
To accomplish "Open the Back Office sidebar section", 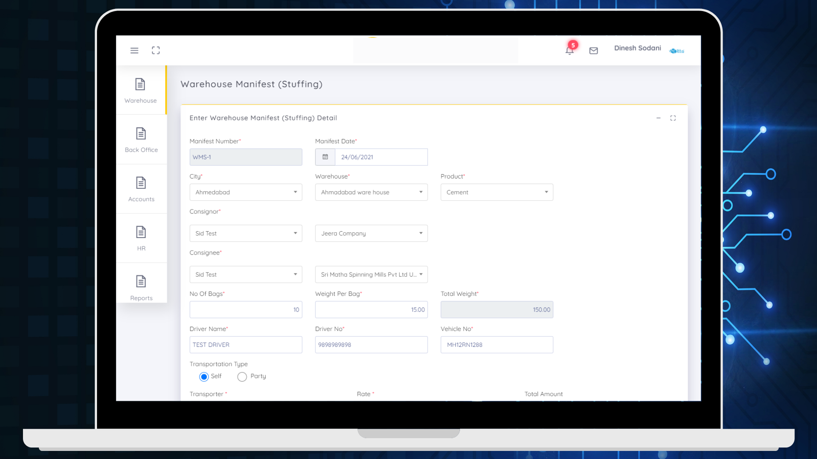I will pyautogui.click(x=141, y=140).
